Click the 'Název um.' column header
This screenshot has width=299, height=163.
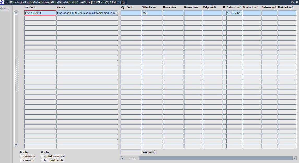(192, 7)
